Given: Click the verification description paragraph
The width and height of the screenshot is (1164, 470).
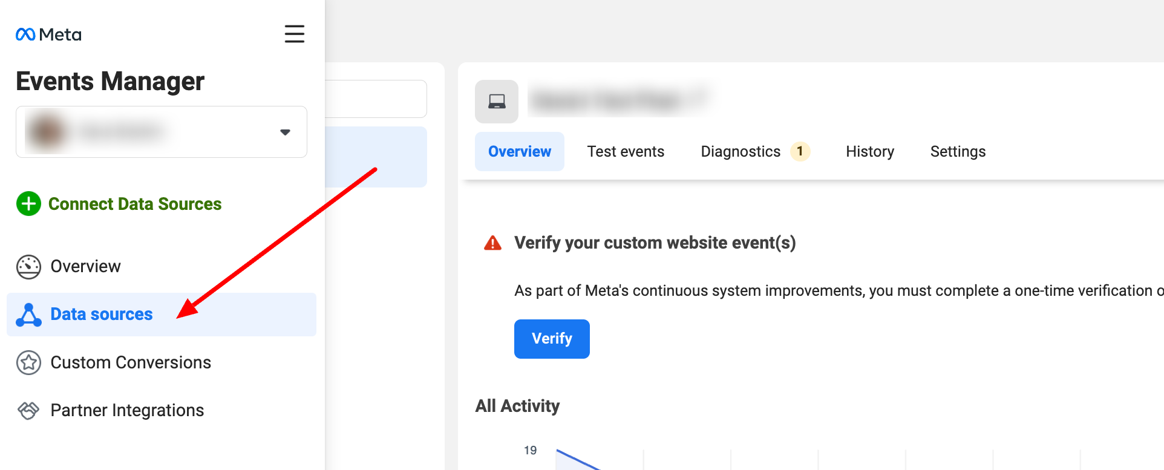Looking at the screenshot, I should 839,291.
